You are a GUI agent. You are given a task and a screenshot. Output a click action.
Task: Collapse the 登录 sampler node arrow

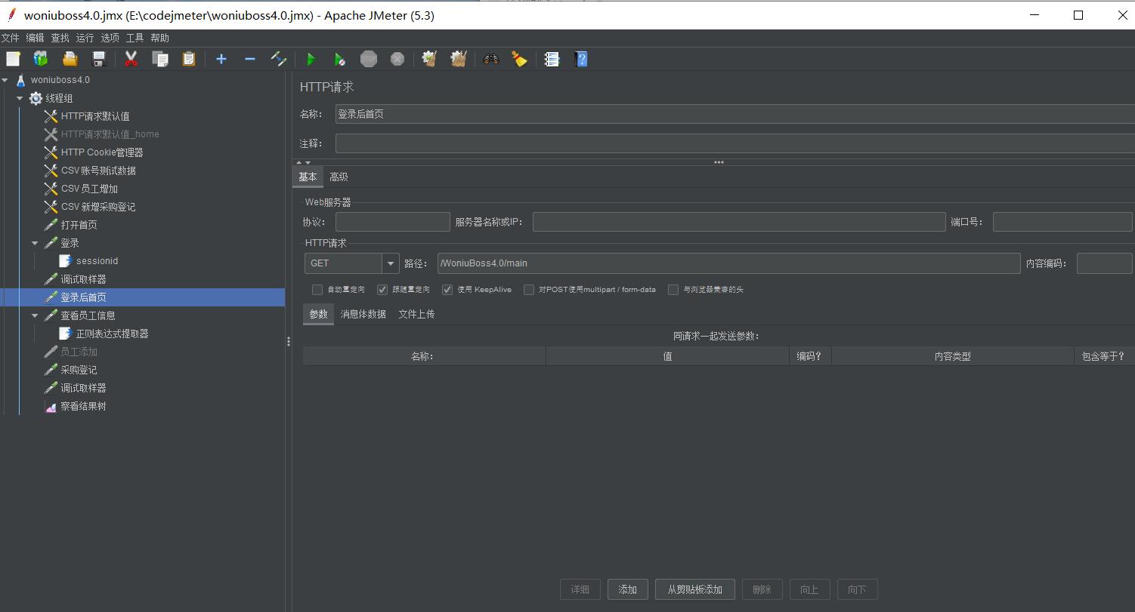coord(35,243)
